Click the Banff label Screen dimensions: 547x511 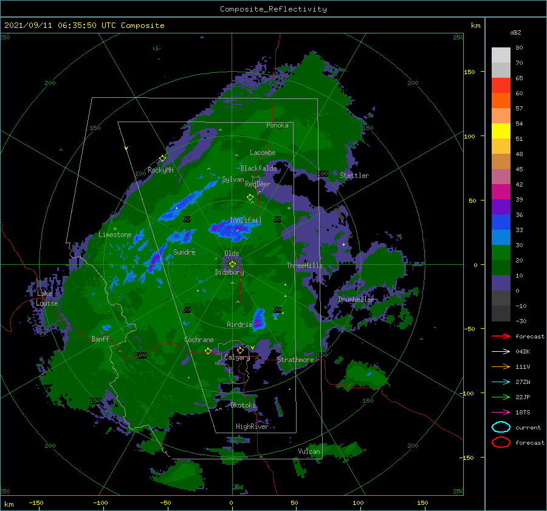[100, 339]
